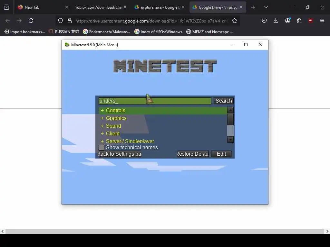This screenshot has height=247, width=330.
Task: Expand the Client settings category
Action: (x=102, y=133)
